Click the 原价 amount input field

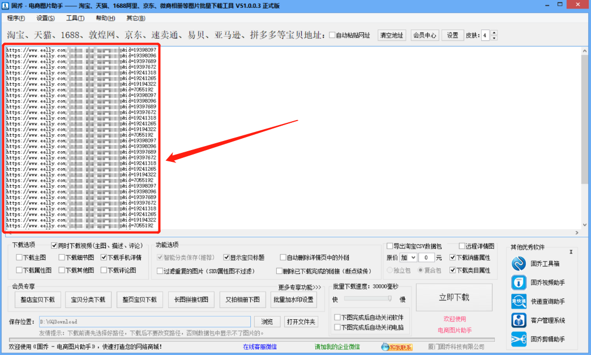tap(426, 258)
